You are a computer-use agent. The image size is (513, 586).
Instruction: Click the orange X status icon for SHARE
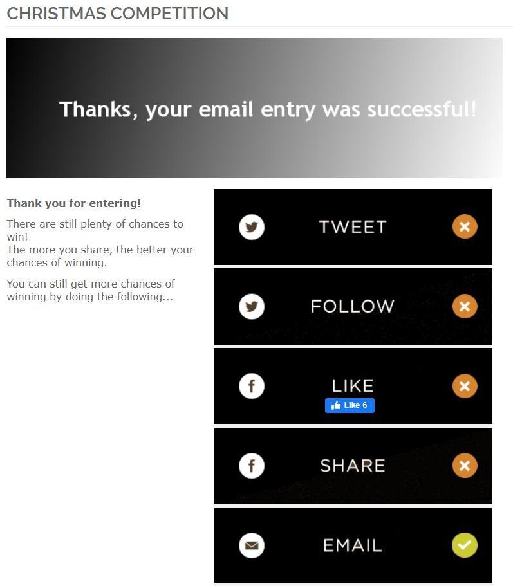[465, 466]
